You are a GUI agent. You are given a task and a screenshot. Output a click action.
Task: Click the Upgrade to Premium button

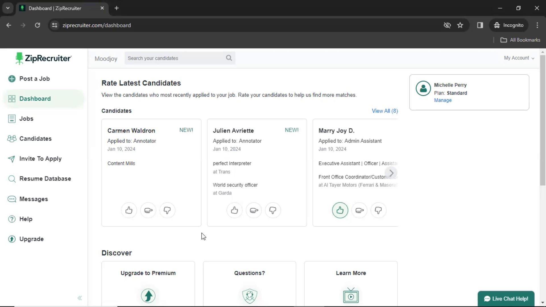click(148, 273)
